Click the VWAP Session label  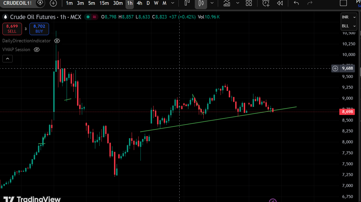click(16, 50)
